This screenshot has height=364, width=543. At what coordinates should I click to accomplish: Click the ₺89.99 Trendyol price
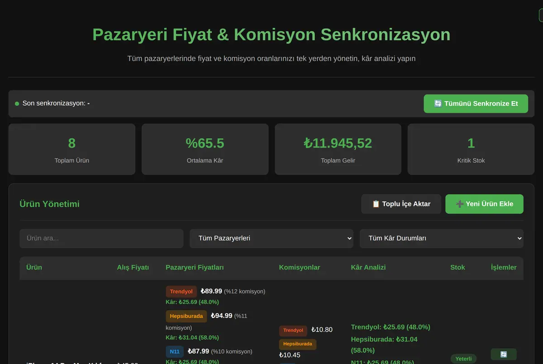point(211,291)
